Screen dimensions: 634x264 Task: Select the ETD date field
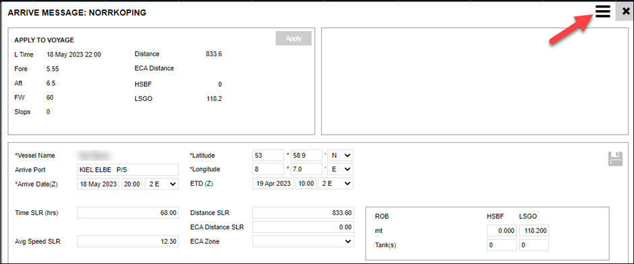[273, 183]
